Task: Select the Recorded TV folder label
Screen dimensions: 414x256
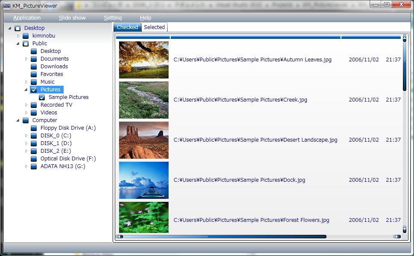Action: [56, 105]
